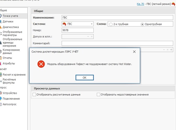176x130 pixels.
Task: Open the Кв. 70 link
Action: [140, 4]
